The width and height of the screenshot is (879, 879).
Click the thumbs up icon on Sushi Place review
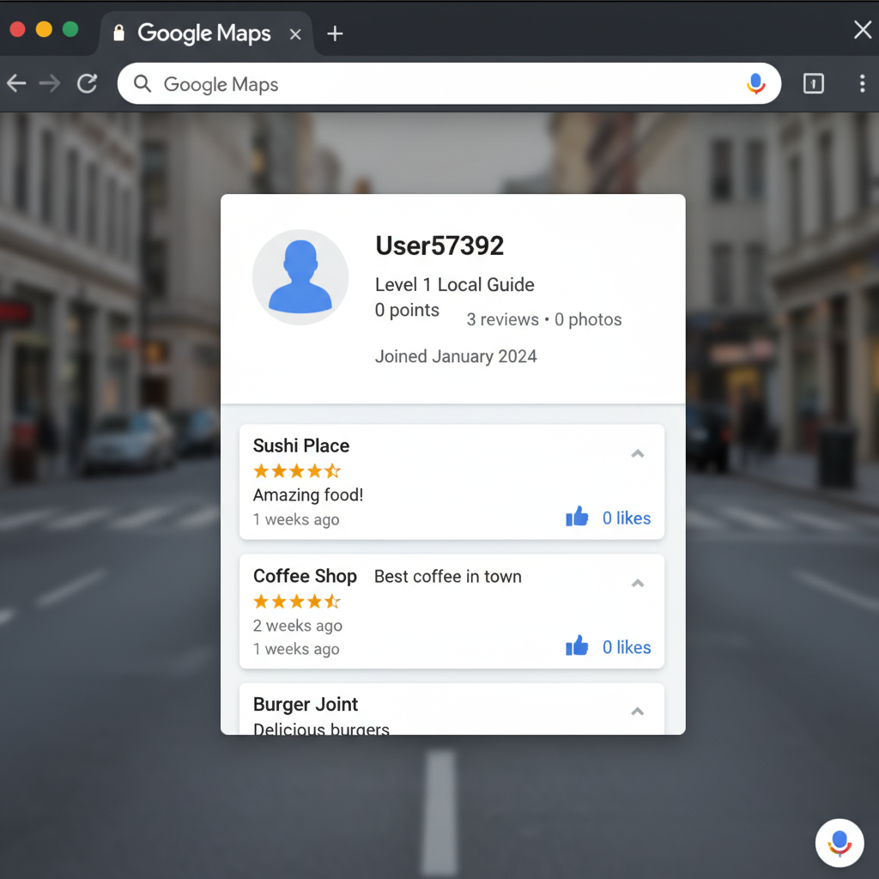(577, 516)
